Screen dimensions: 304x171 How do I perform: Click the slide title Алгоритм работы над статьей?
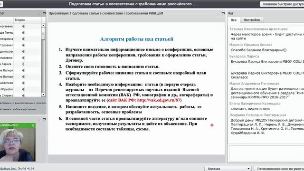(x=137, y=39)
